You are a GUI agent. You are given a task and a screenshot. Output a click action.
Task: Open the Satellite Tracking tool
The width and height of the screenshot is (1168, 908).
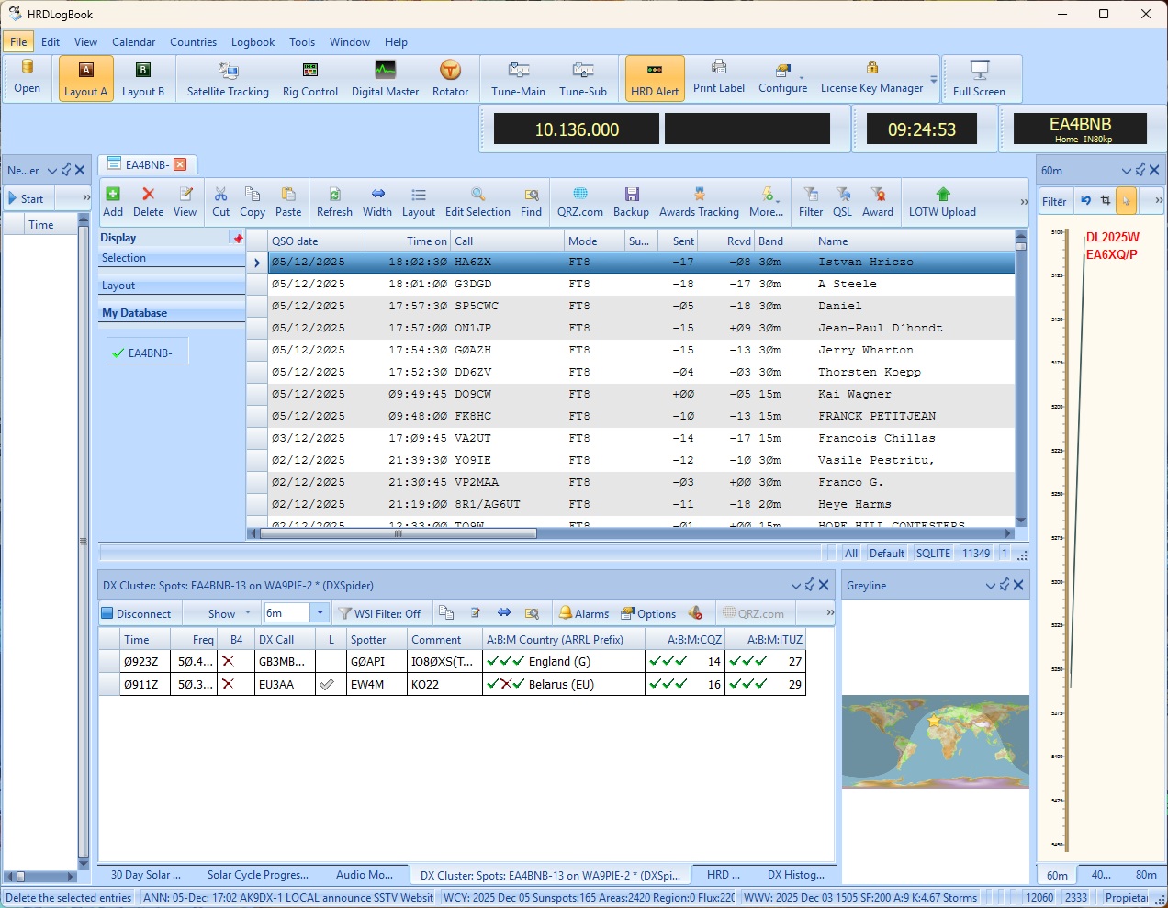[x=228, y=79]
